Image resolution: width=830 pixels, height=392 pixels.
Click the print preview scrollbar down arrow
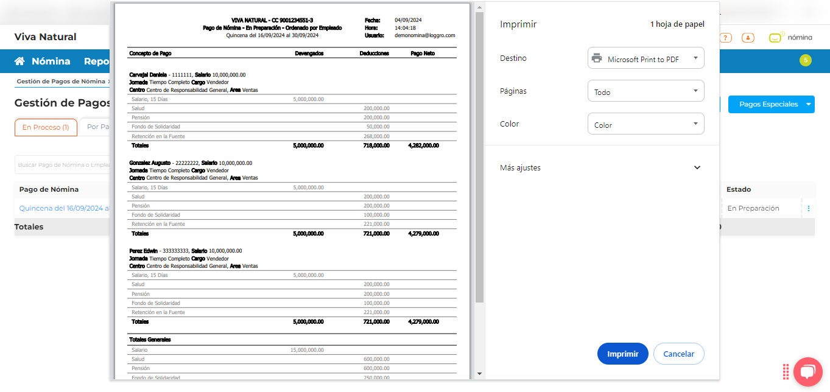point(479,374)
